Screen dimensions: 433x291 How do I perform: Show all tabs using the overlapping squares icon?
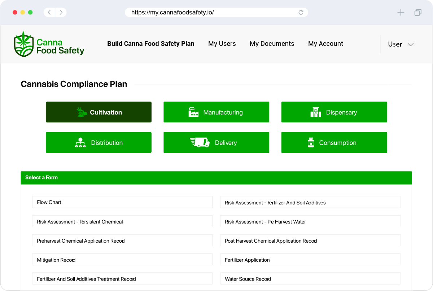[x=418, y=12]
